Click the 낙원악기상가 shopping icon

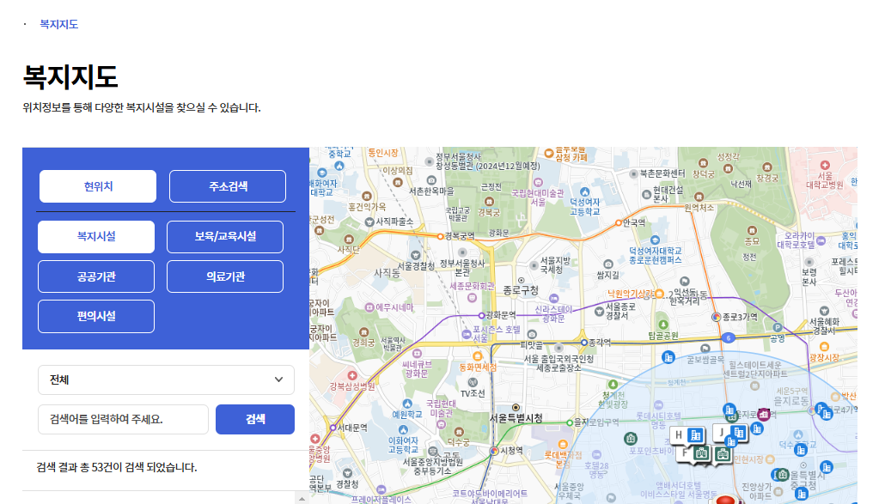pos(659,294)
